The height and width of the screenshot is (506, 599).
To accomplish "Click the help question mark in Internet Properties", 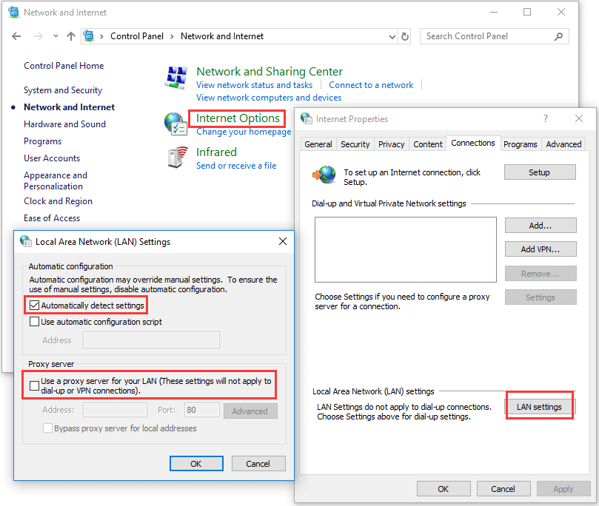I will pyautogui.click(x=545, y=118).
